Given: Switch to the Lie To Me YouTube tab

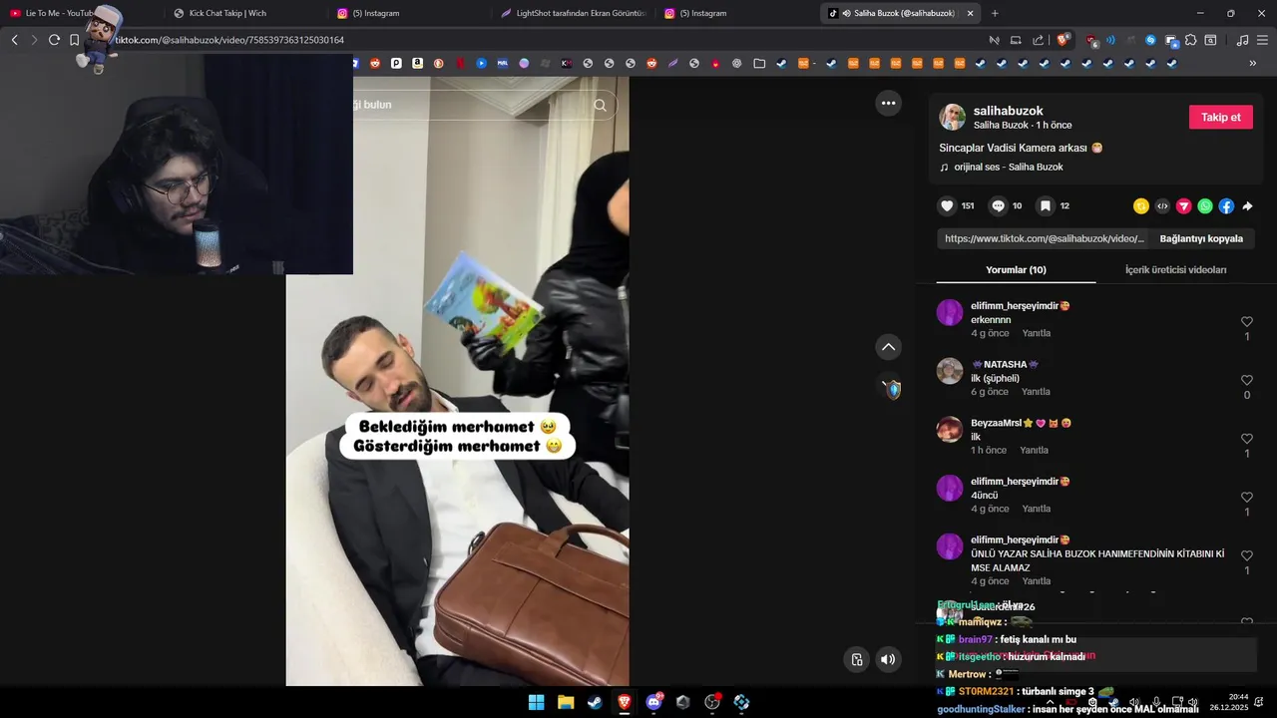Looking at the screenshot, I should 60,13.
